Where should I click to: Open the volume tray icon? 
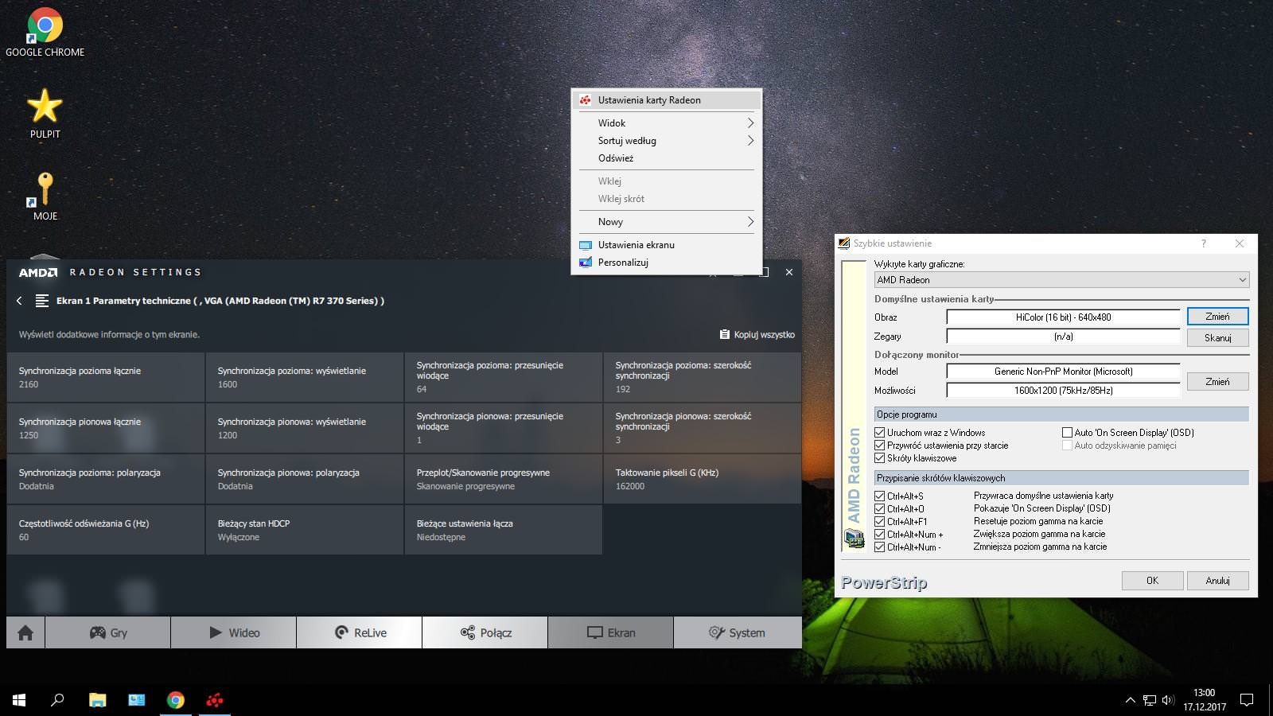[1168, 700]
